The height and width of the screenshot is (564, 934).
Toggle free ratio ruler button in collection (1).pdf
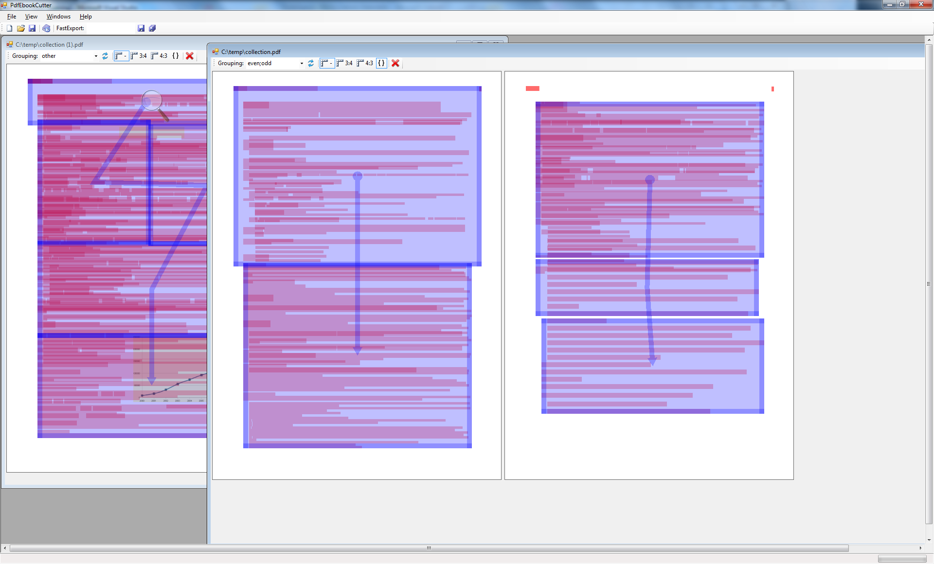click(x=121, y=56)
